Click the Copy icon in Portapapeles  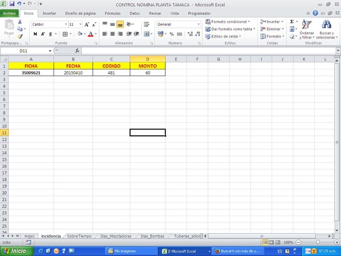click(20, 29)
